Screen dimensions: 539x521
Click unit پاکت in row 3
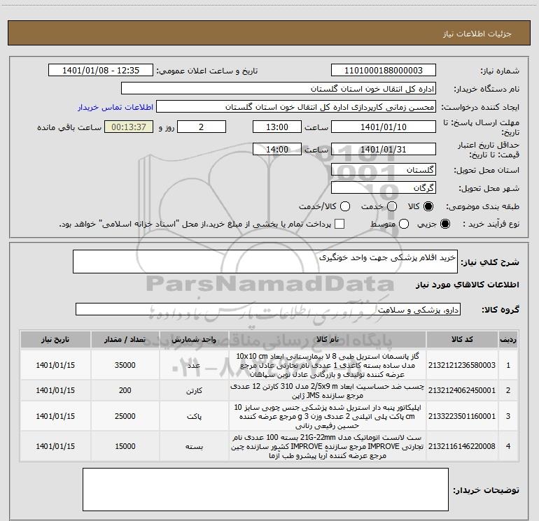194,417
